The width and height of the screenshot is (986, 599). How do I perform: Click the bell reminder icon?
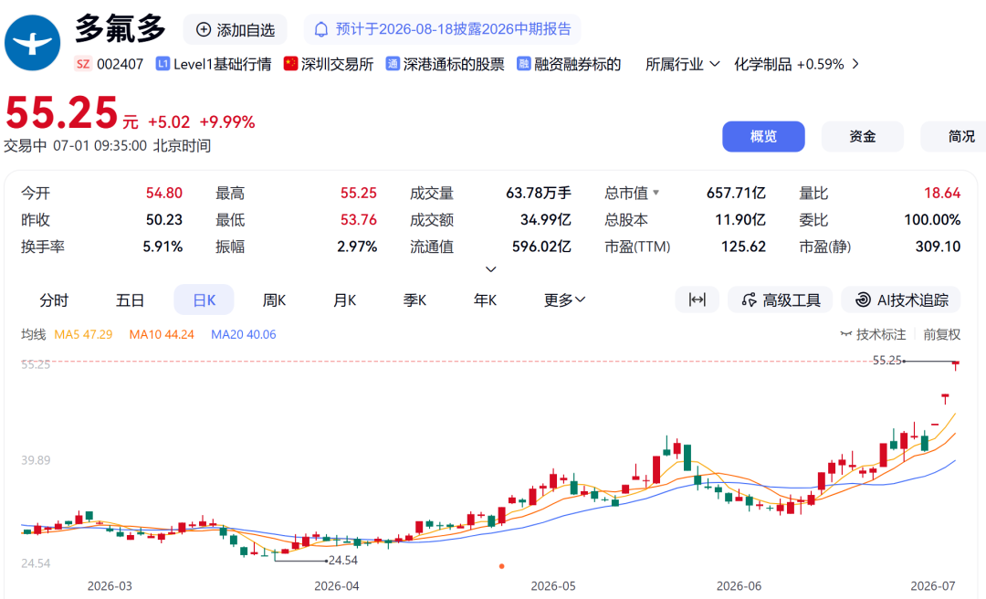[x=321, y=29]
